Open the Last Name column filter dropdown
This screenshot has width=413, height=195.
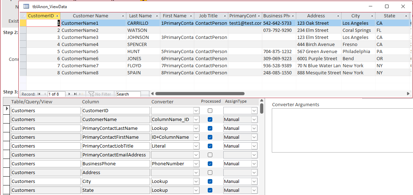tap(157, 16)
